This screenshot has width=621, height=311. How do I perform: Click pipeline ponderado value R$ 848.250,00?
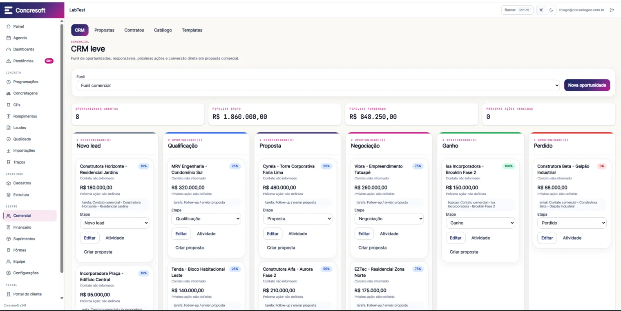point(373,117)
